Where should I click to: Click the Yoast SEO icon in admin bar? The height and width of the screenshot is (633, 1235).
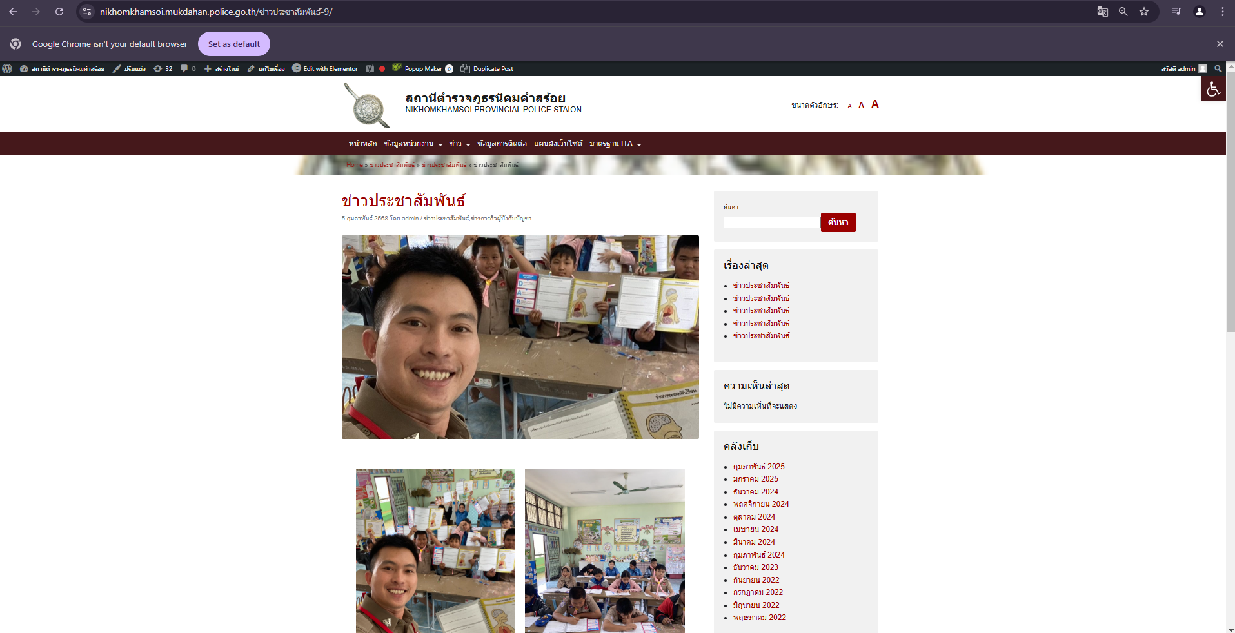pos(370,68)
